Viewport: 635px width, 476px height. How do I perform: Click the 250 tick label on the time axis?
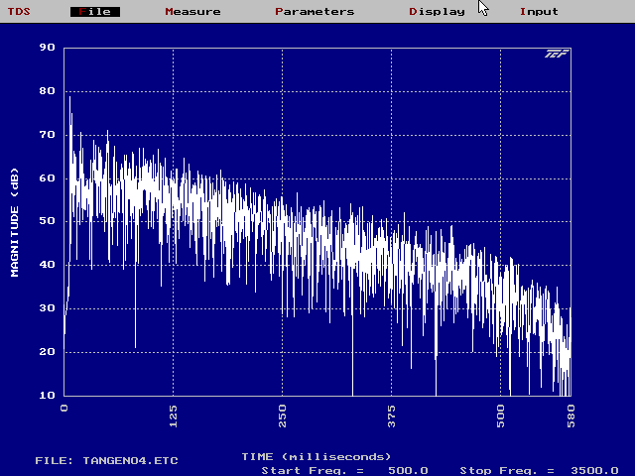point(282,416)
